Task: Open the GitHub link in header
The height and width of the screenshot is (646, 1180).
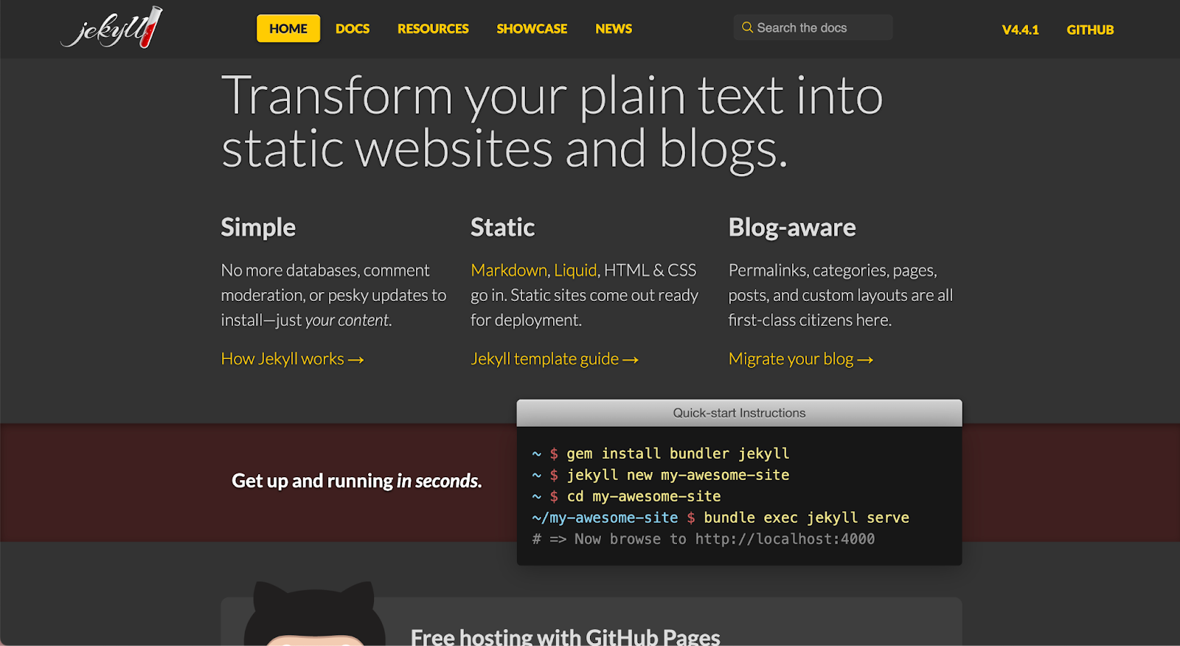Action: (x=1089, y=30)
